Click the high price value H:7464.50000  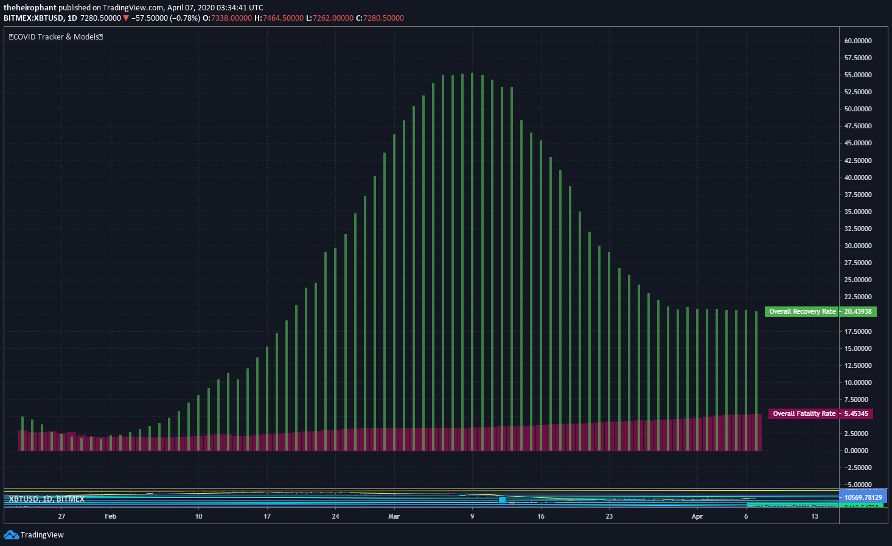point(279,18)
